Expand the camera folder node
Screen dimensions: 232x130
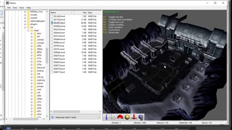(x=32, y=40)
